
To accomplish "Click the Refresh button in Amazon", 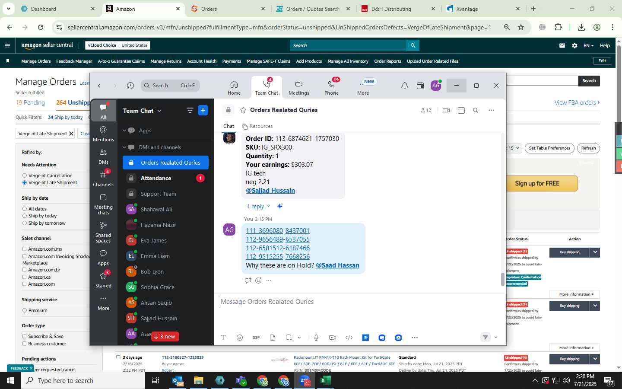I will tap(588, 148).
